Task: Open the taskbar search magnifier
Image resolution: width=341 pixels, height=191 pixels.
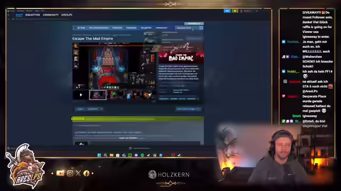Action: (105, 155)
